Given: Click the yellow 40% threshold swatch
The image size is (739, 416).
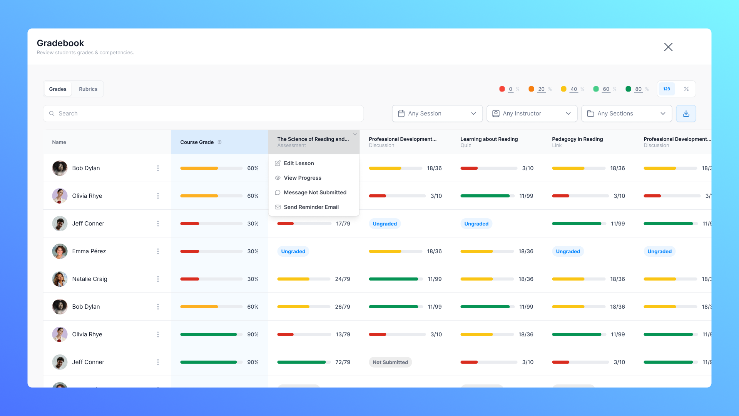Looking at the screenshot, I should point(563,89).
